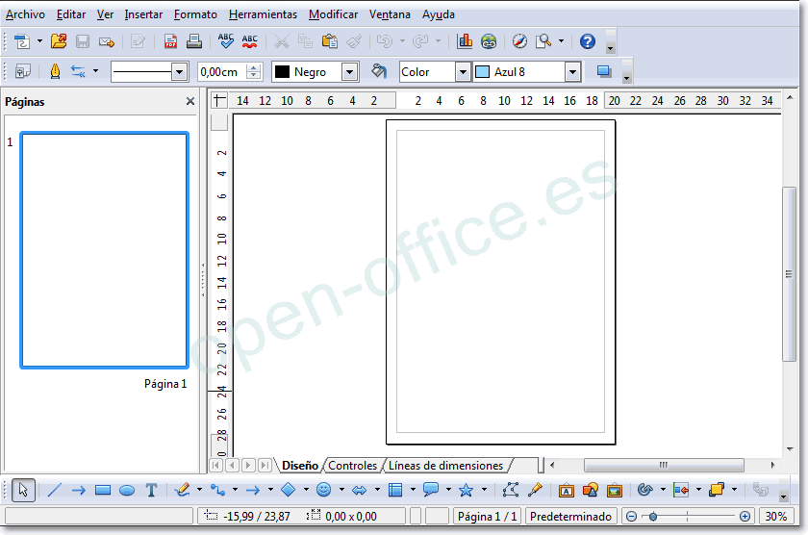The width and height of the screenshot is (808, 535).
Task: Expand the Undo history dropdown arrow
Action: [402, 41]
